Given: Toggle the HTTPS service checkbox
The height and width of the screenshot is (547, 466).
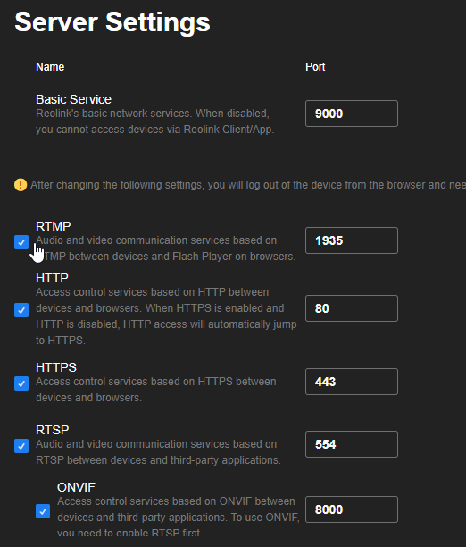Looking at the screenshot, I should [x=21, y=383].
